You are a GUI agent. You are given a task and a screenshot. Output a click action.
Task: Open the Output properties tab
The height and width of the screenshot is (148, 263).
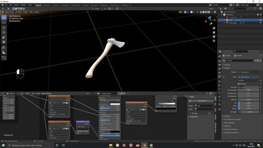[219, 65]
